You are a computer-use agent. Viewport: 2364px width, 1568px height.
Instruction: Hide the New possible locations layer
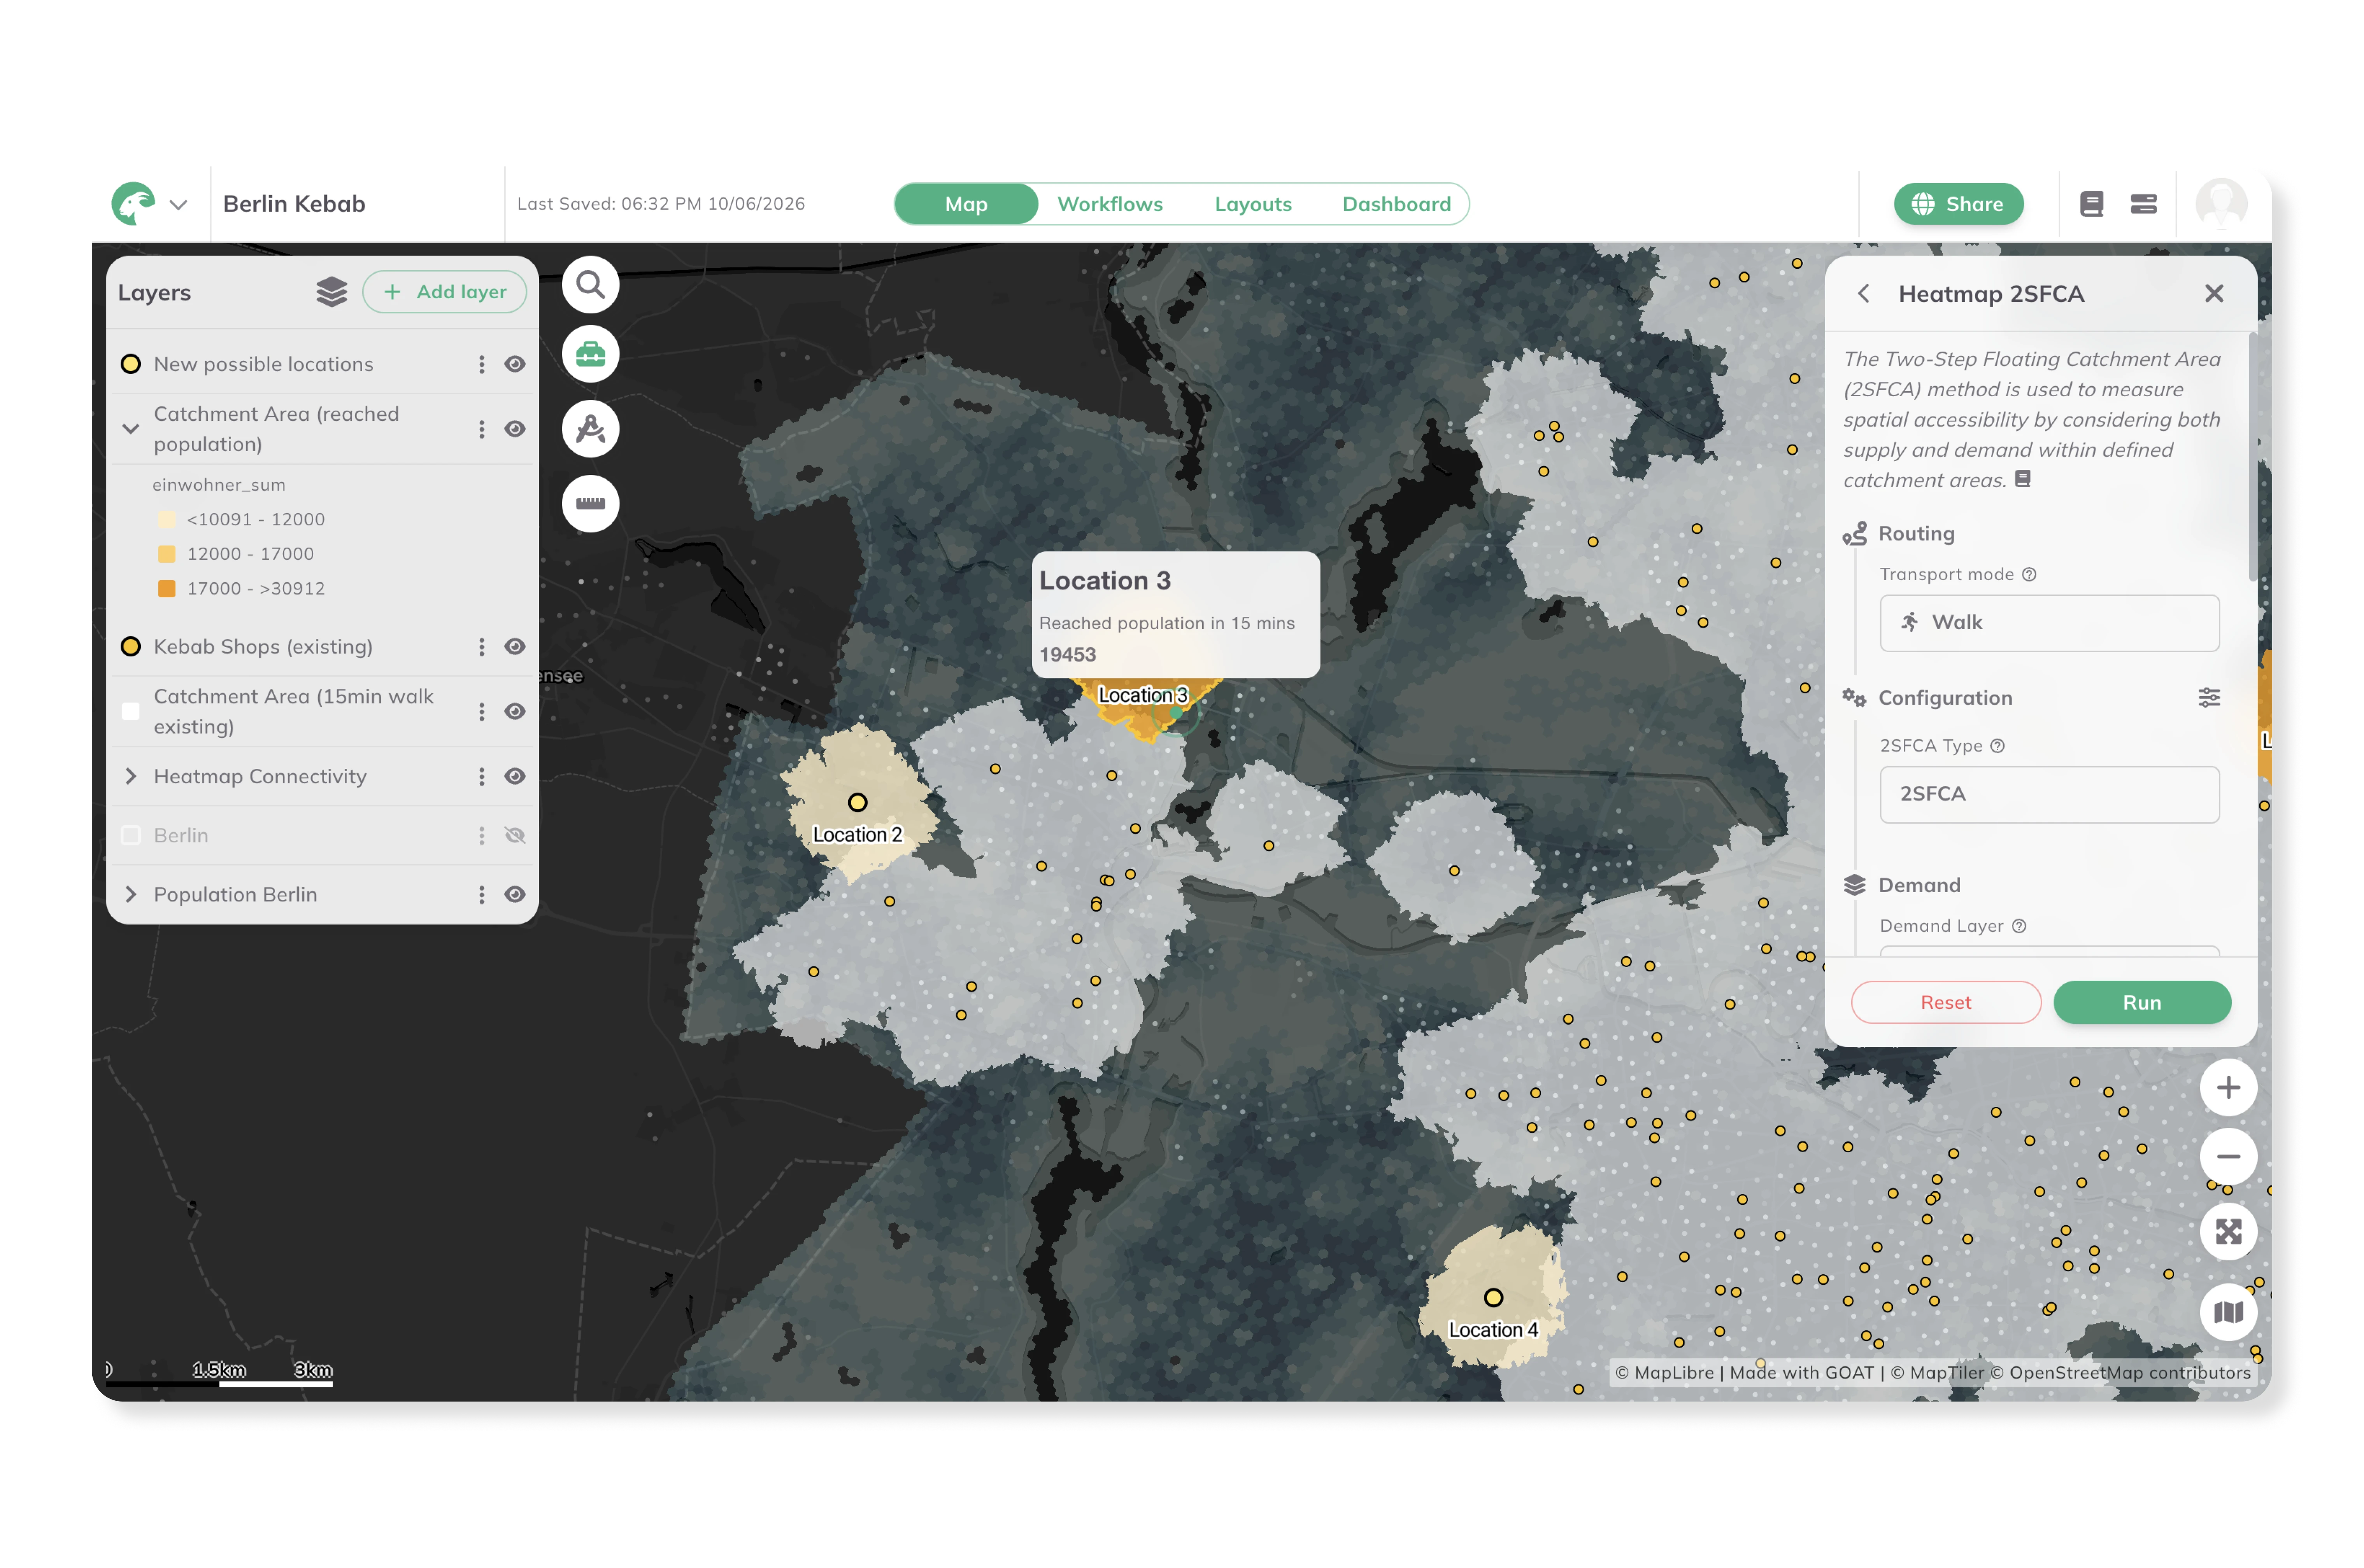click(514, 364)
